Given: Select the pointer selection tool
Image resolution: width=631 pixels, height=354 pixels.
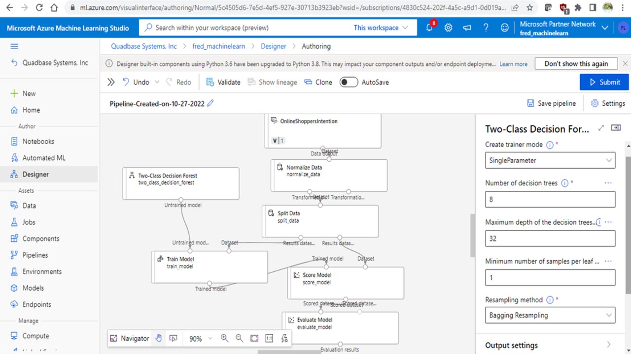Looking at the screenshot, I should [x=173, y=338].
